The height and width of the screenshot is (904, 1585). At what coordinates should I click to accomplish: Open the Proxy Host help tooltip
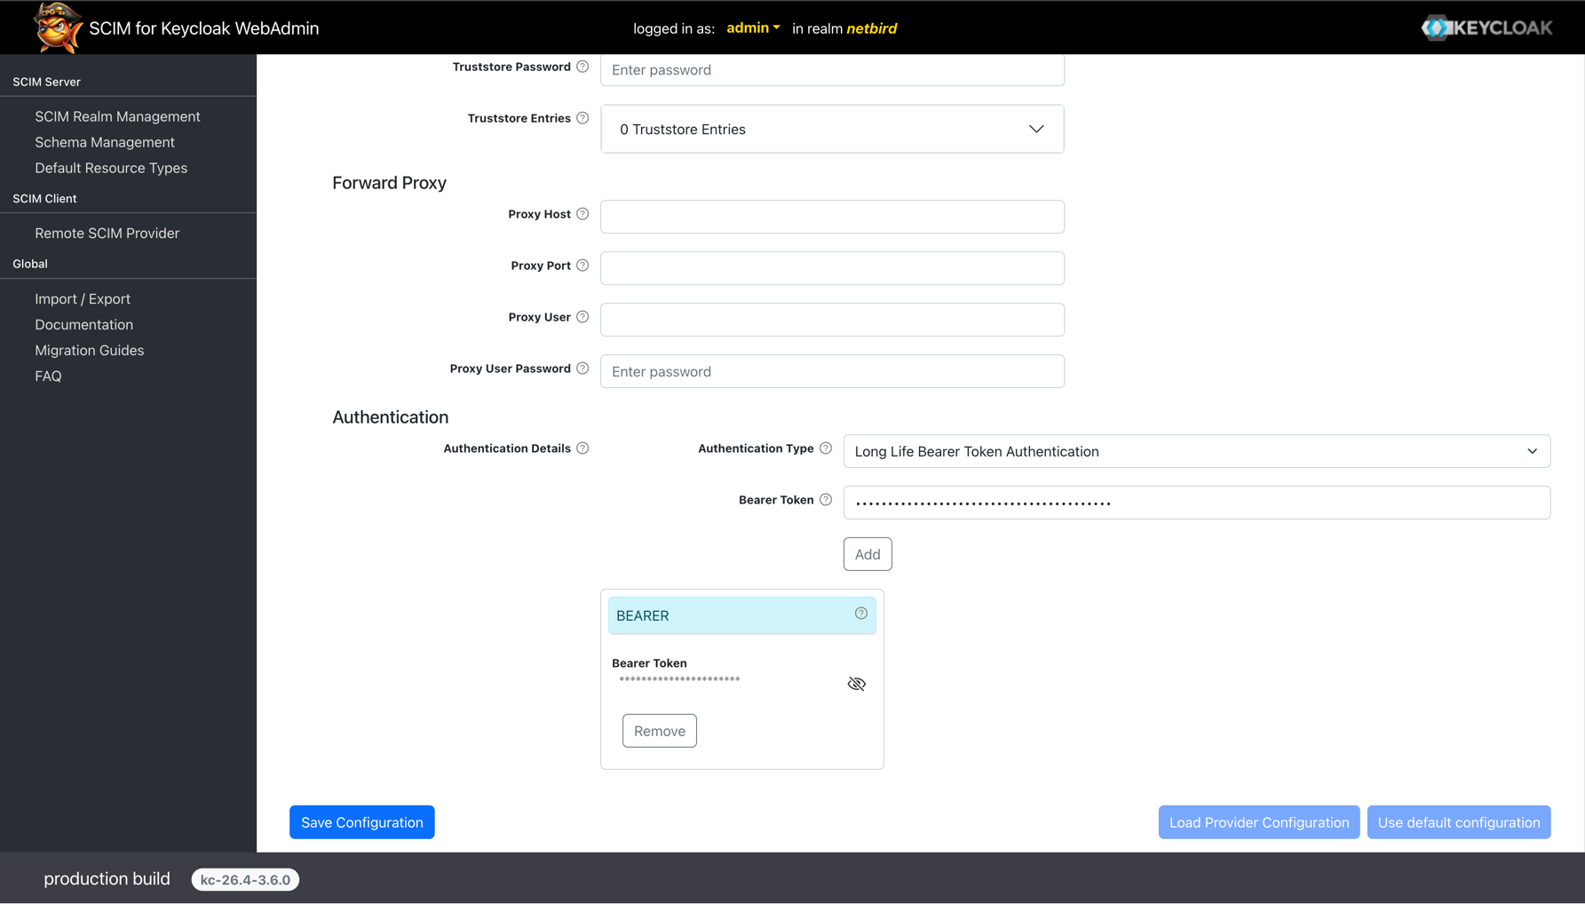582,214
